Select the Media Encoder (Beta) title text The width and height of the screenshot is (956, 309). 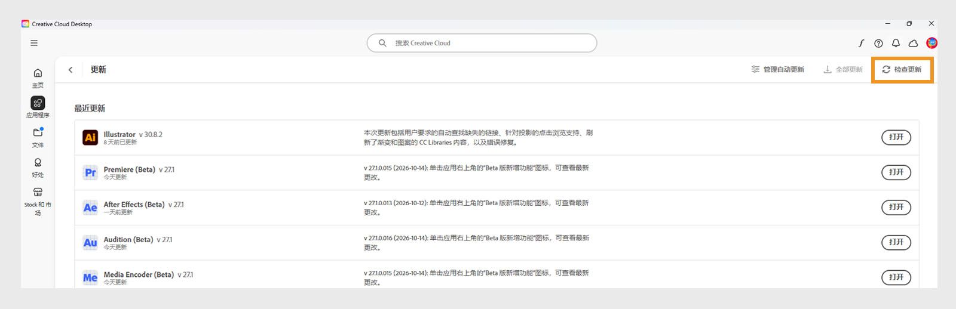[139, 275]
